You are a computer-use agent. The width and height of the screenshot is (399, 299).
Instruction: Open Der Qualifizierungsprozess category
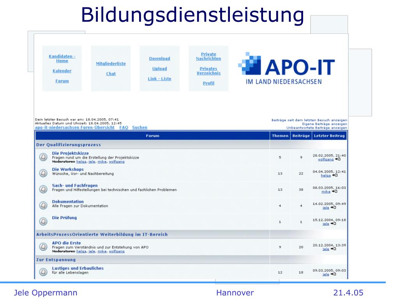tap(69, 145)
